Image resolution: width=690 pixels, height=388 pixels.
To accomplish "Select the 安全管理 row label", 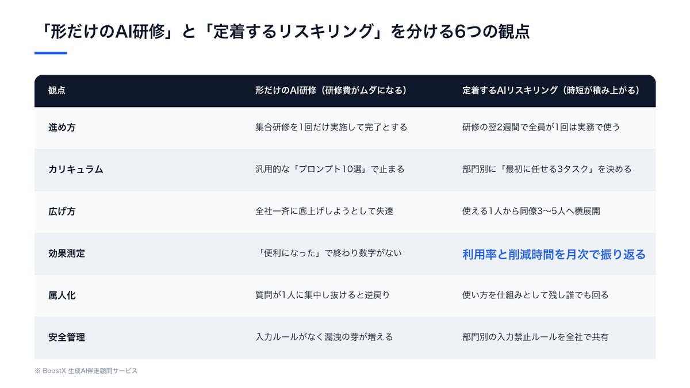I will pyautogui.click(x=66, y=337).
